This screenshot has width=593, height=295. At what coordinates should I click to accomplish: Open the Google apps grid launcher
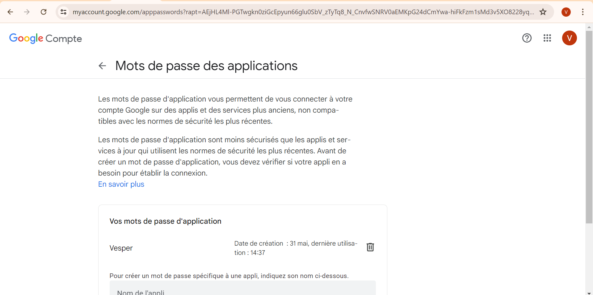click(547, 38)
